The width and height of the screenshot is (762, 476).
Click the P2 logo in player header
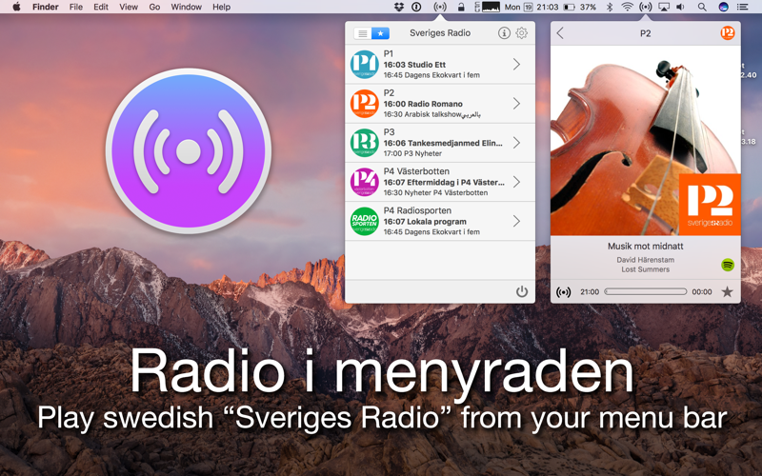727,33
